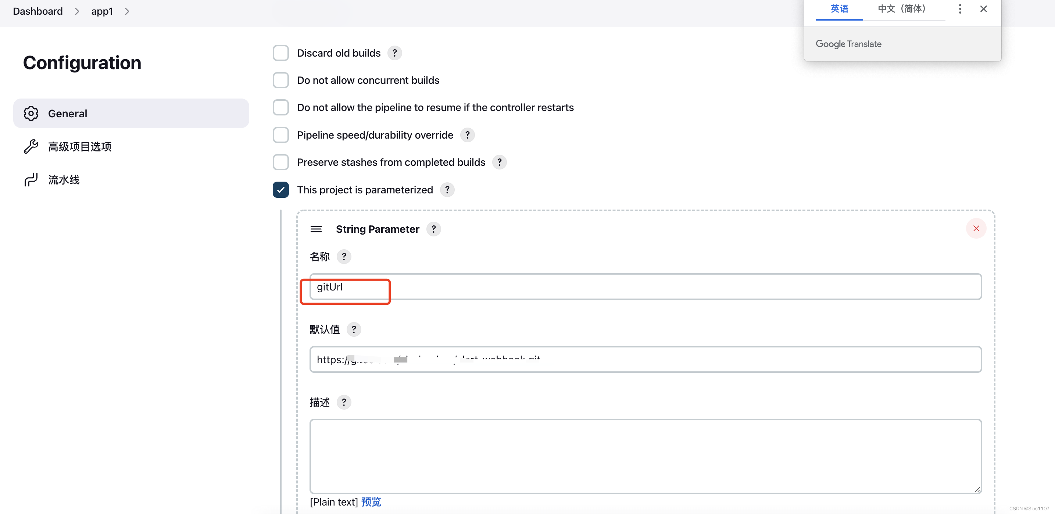Toggle Do not allow pipeline resume checkbox

coord(280,107)
